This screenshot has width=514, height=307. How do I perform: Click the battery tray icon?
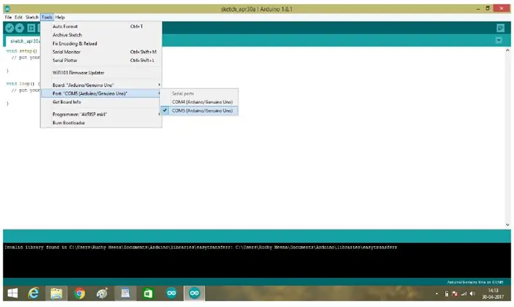(x=447, y=294)
